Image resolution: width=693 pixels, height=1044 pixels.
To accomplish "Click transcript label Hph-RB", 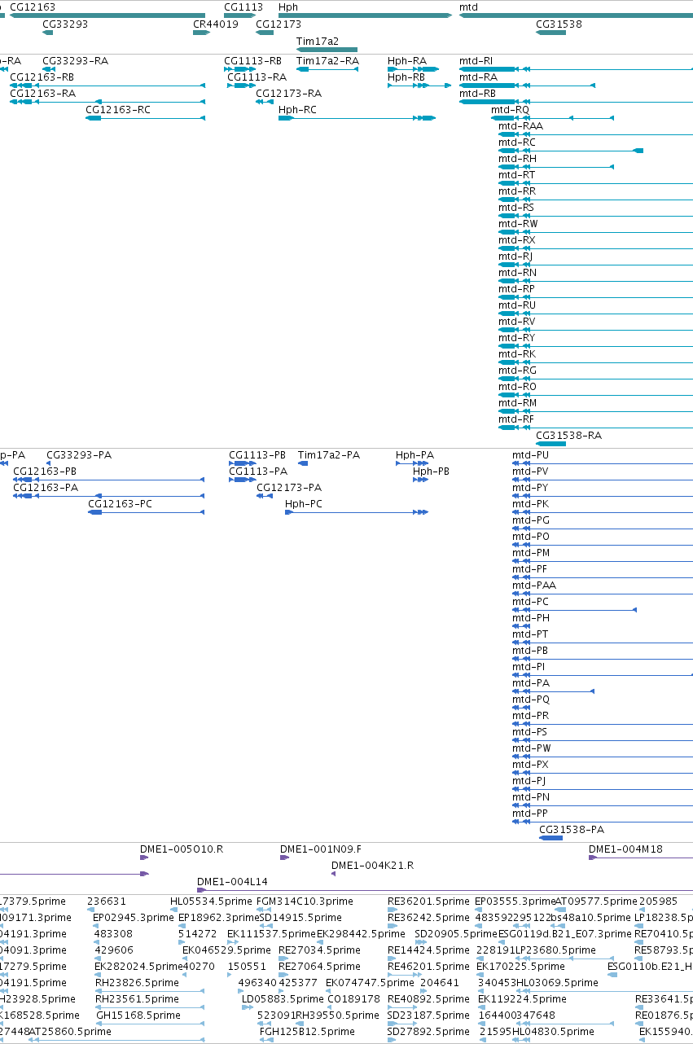I will [x=406, y=77].
